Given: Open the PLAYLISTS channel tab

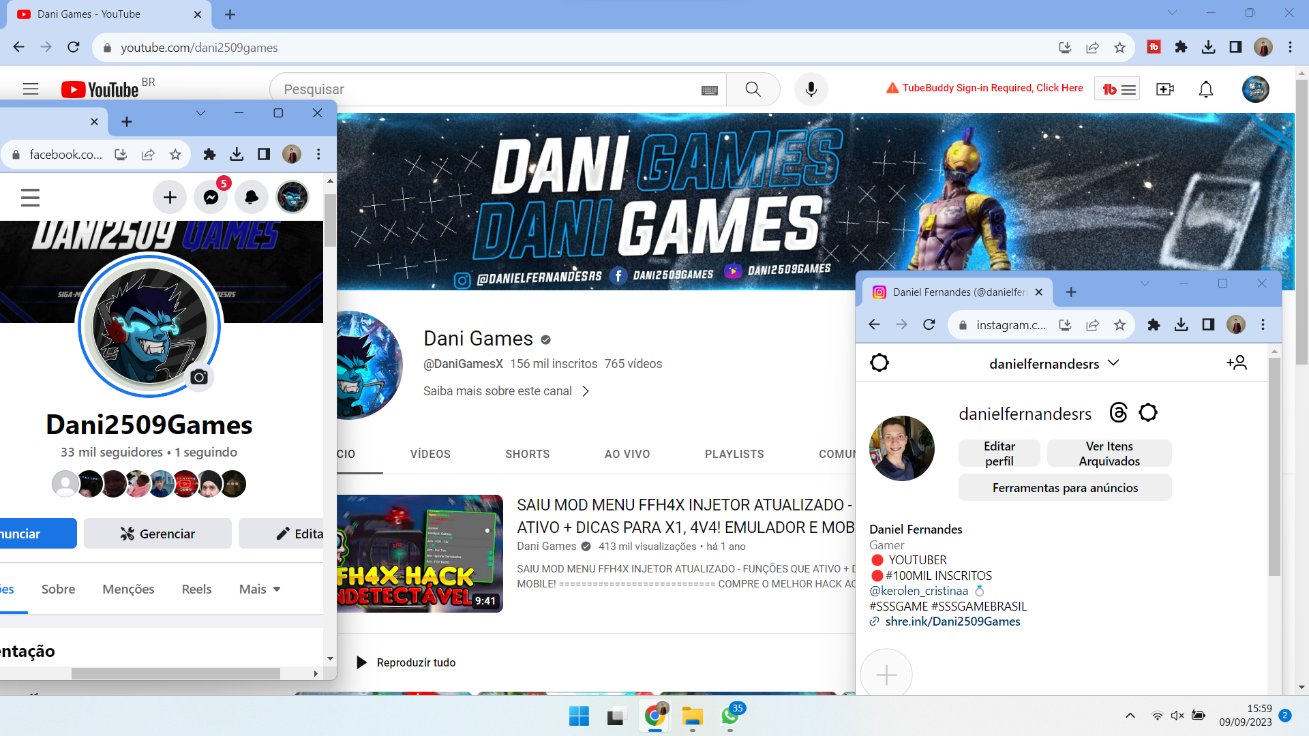Looking at the screenshot, I should coord(734,454).
